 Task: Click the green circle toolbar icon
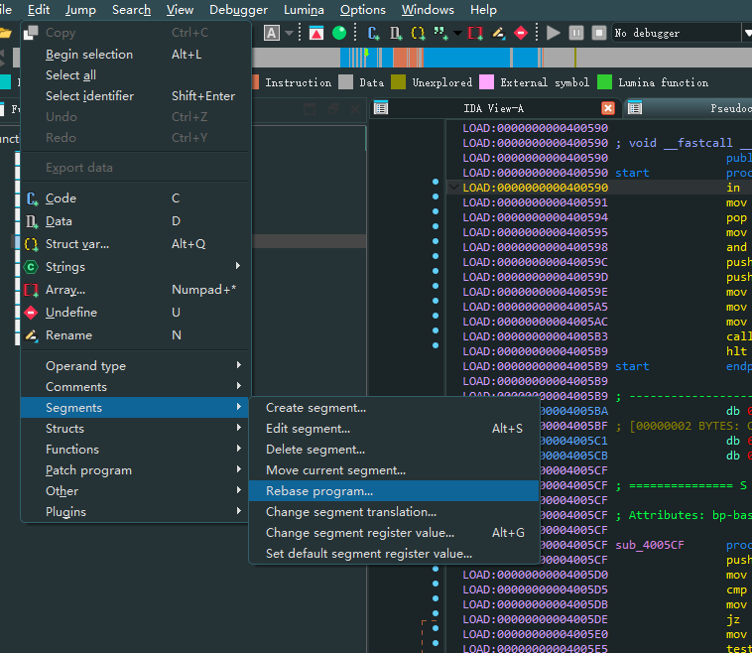(x=339, y=33)
